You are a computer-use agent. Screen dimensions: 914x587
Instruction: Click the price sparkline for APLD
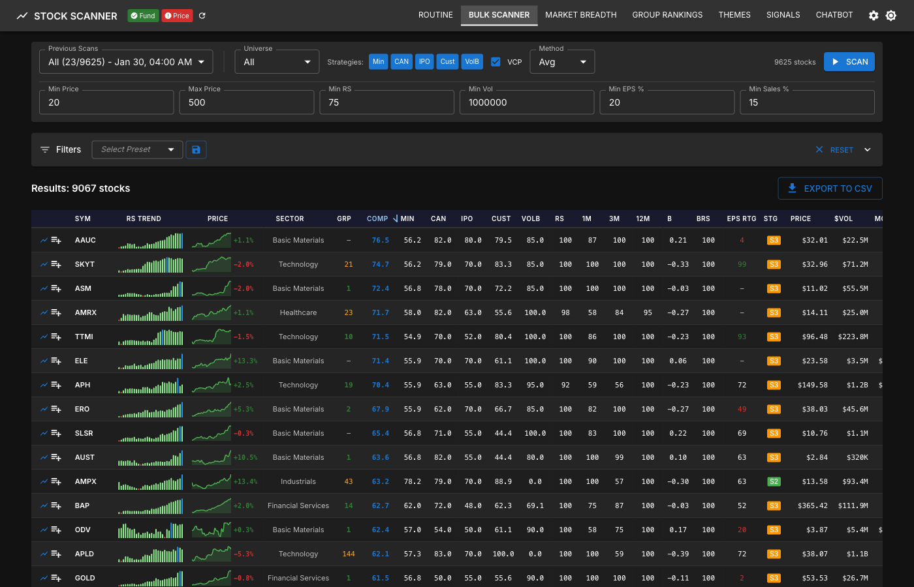[212, 554]
